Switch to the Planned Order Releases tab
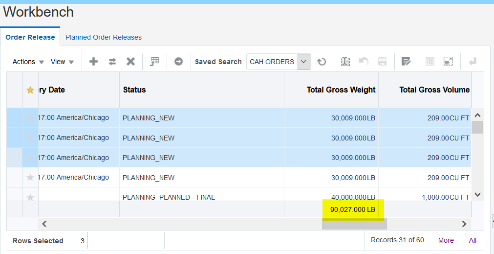 click(104, 37)
